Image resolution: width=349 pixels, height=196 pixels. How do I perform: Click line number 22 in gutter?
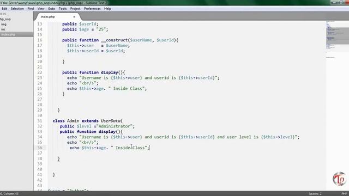pyautogui.click(x=40, y=72)
